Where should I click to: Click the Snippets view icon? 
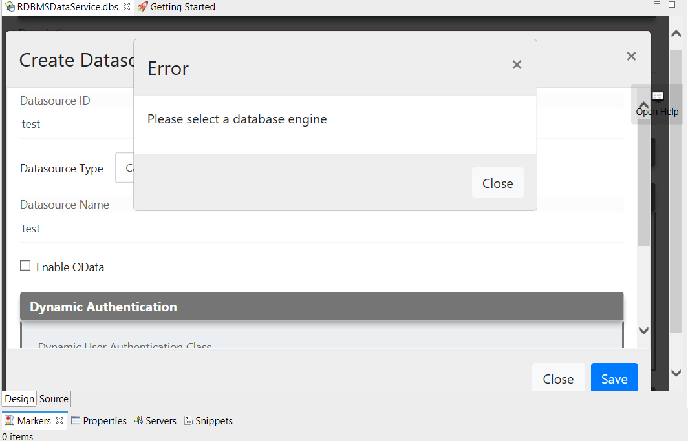(189, 420)
